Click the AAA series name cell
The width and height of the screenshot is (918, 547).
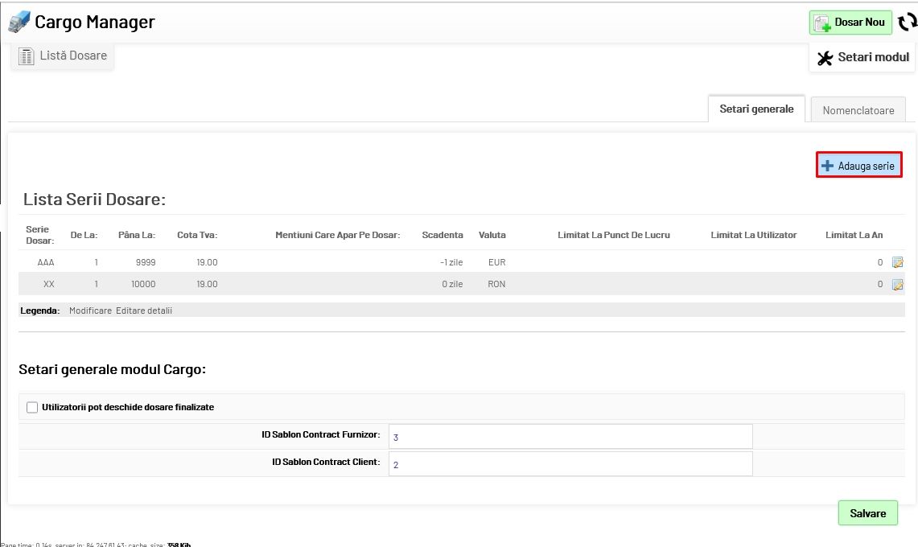pyautogui.click(x=46, y=262)
